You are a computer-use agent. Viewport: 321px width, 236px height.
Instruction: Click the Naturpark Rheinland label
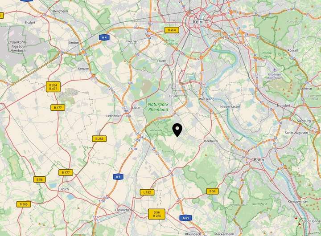(158, 107)
